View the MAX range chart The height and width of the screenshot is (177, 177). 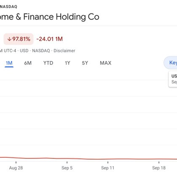(106, 63)
